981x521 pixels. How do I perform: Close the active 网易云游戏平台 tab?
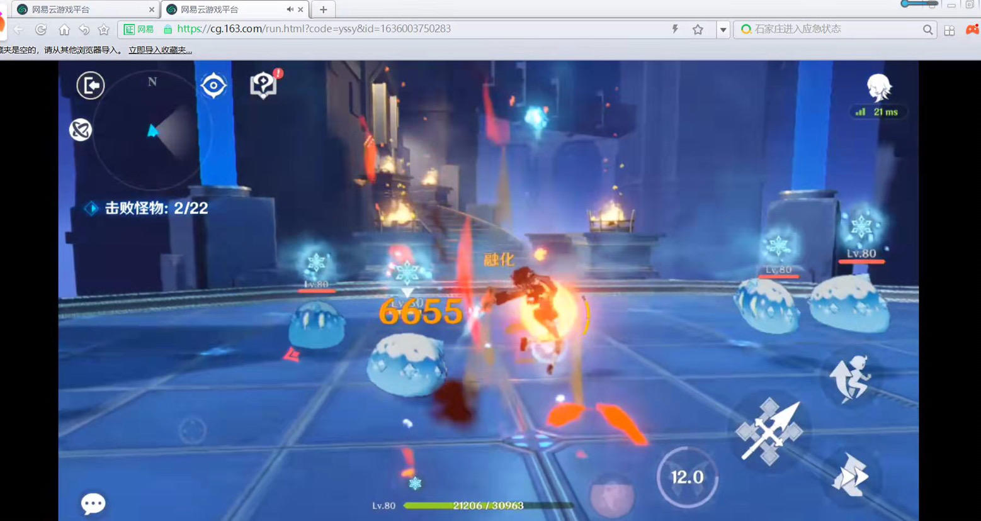[300, 9]
